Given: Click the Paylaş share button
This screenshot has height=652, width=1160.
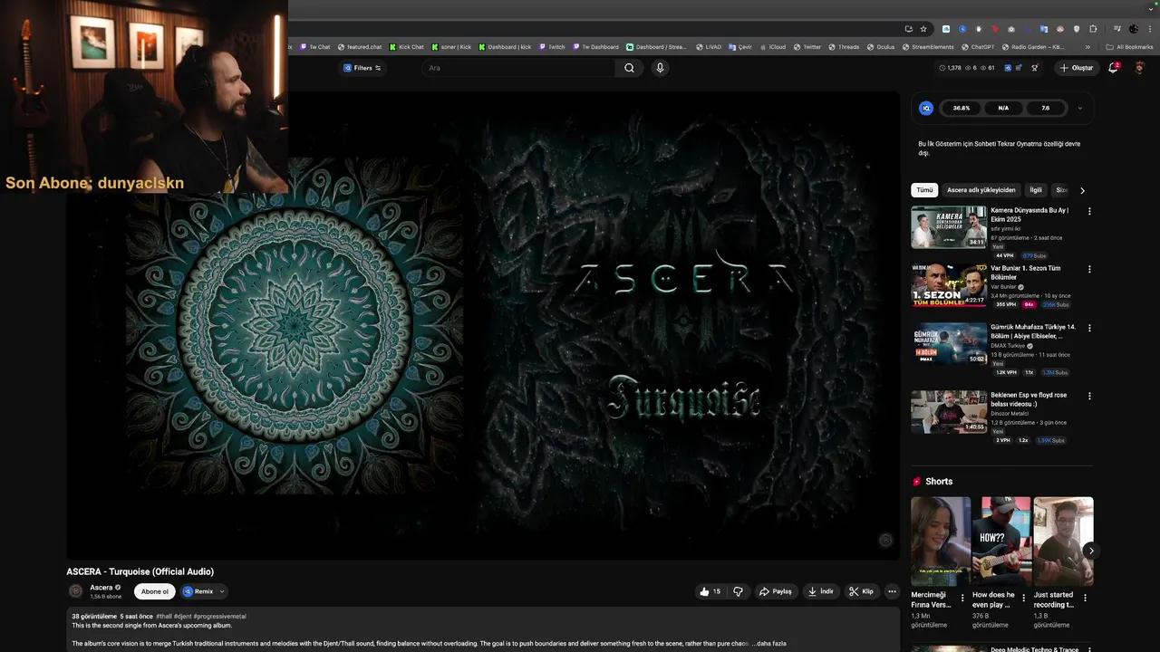Looking at the screenshot, I should tap(776, 591).
